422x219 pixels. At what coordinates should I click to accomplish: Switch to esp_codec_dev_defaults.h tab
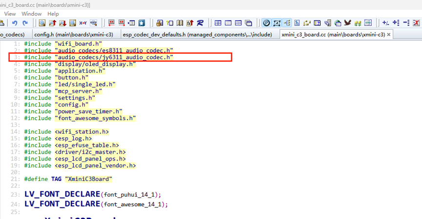197,35
